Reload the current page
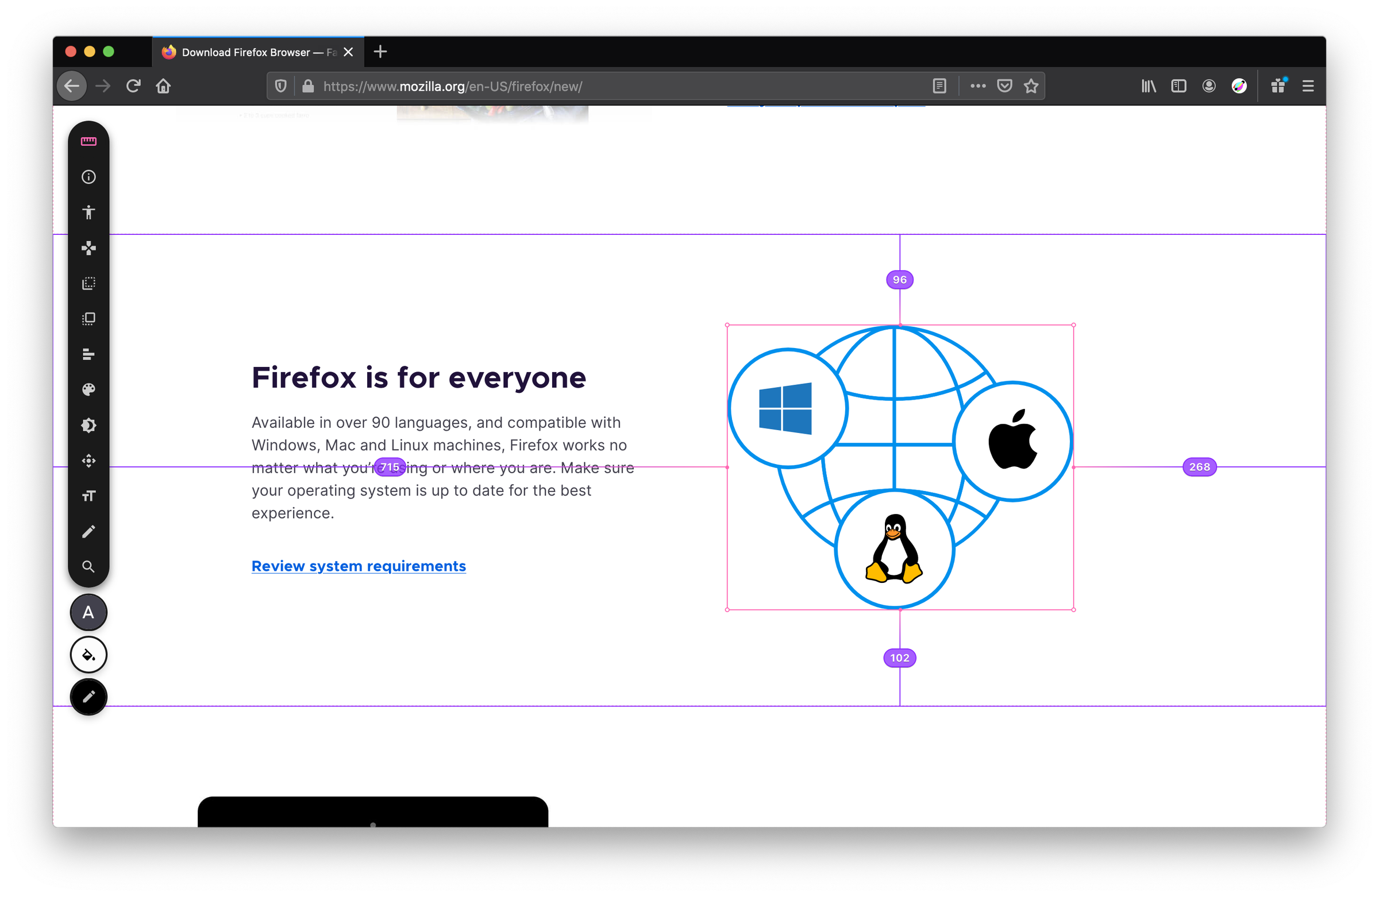Image resolution: width=1379 pixels, height=897 pixels. (133, 86)
